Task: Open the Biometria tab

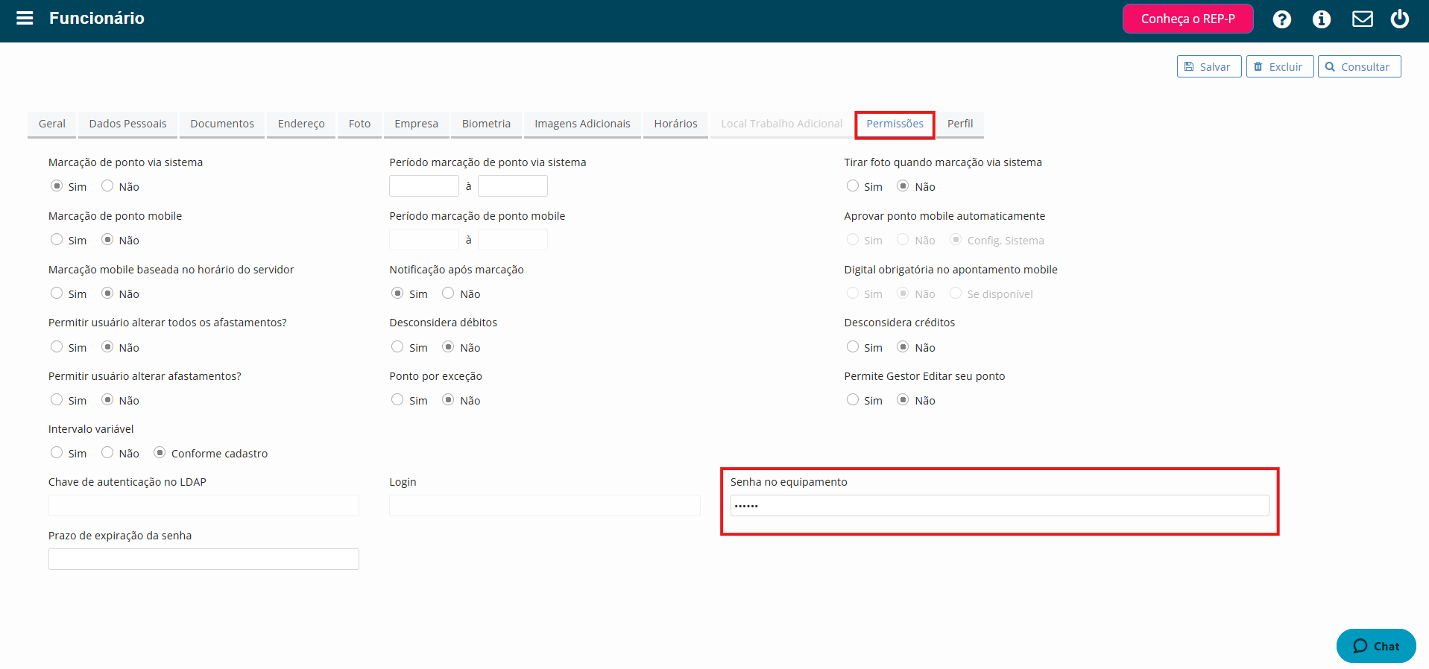Action: 486,124
